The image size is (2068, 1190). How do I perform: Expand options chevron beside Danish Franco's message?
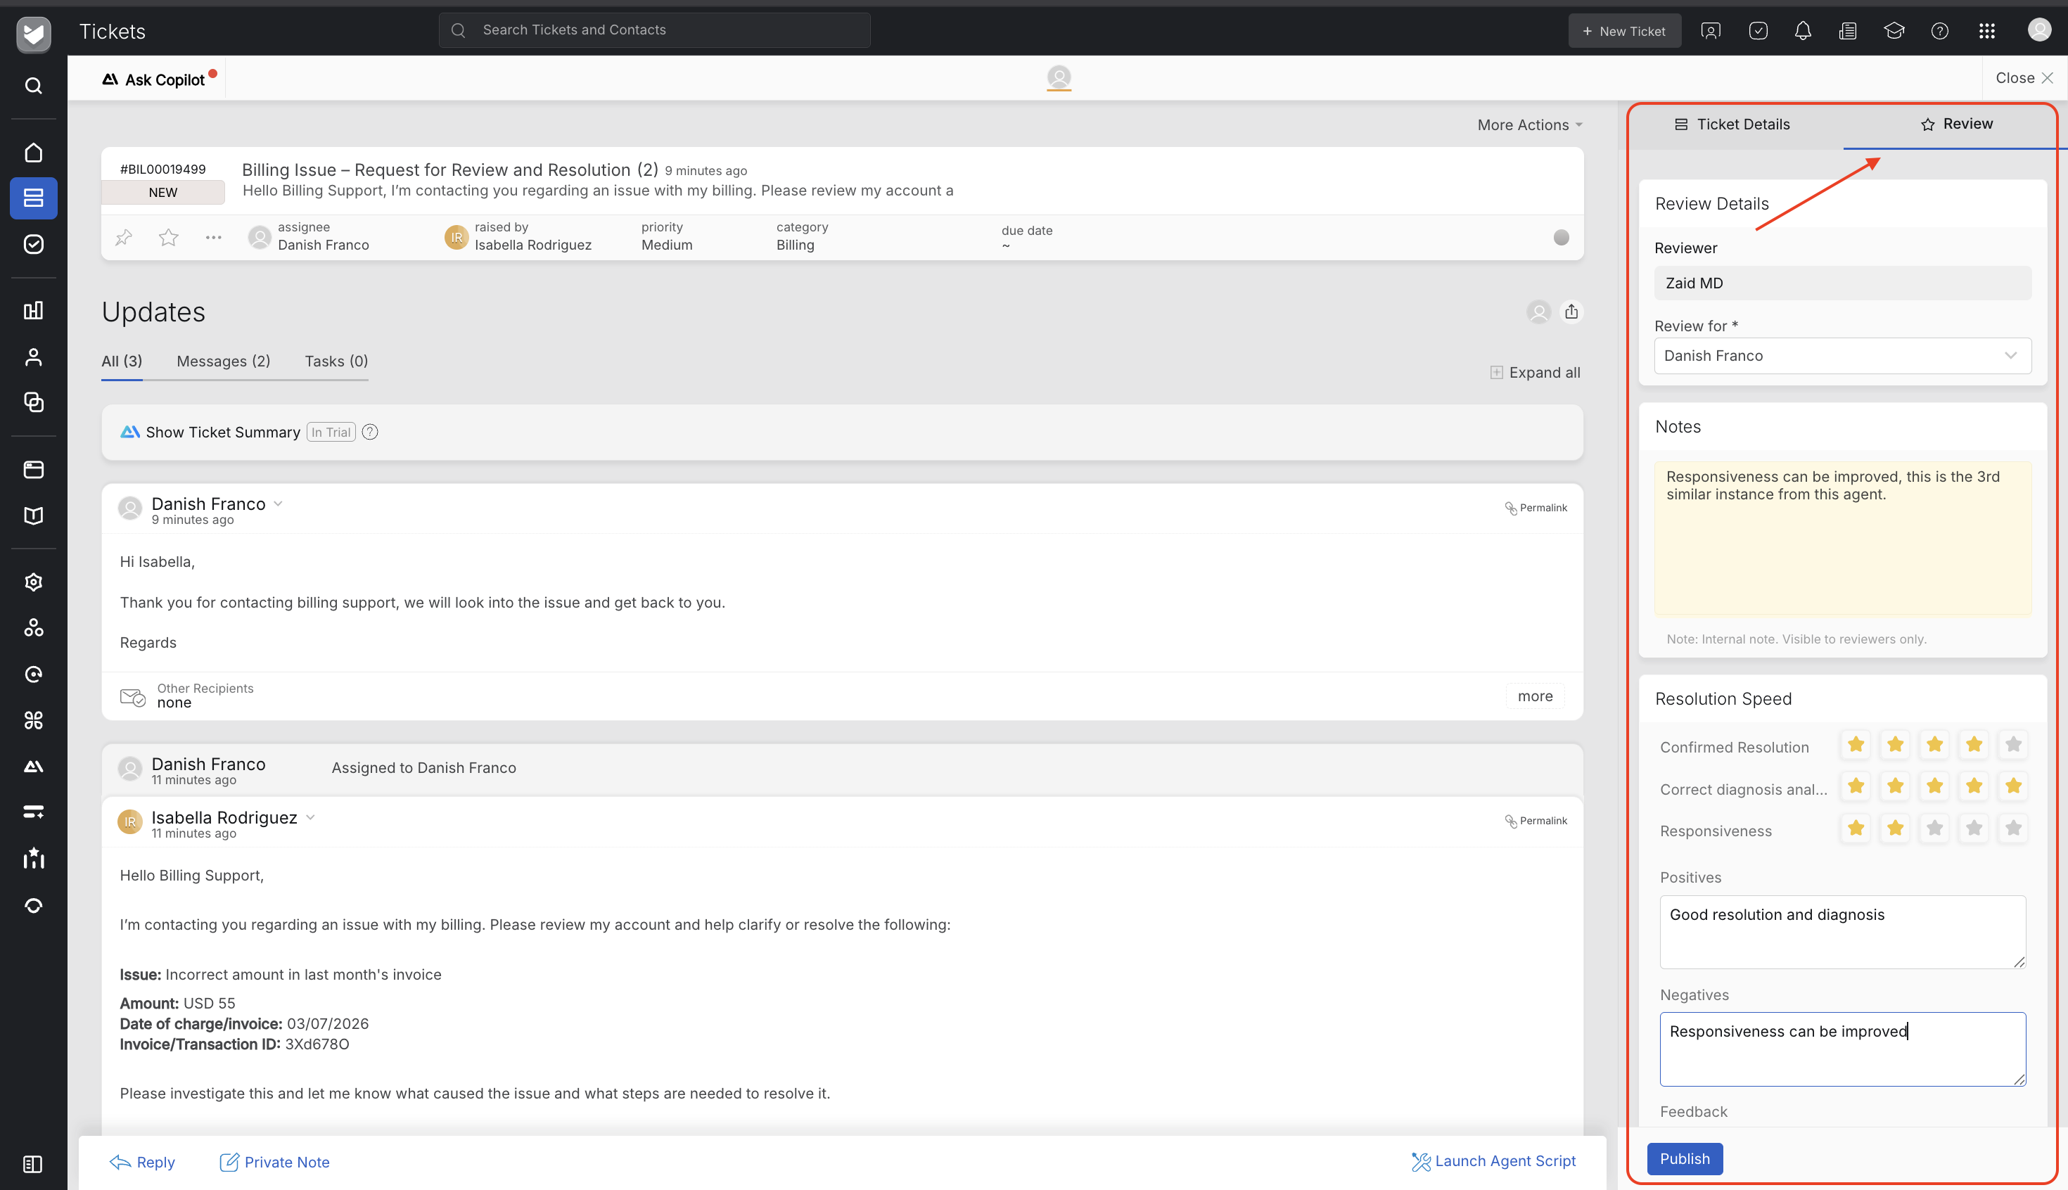(x=278, y=504)
